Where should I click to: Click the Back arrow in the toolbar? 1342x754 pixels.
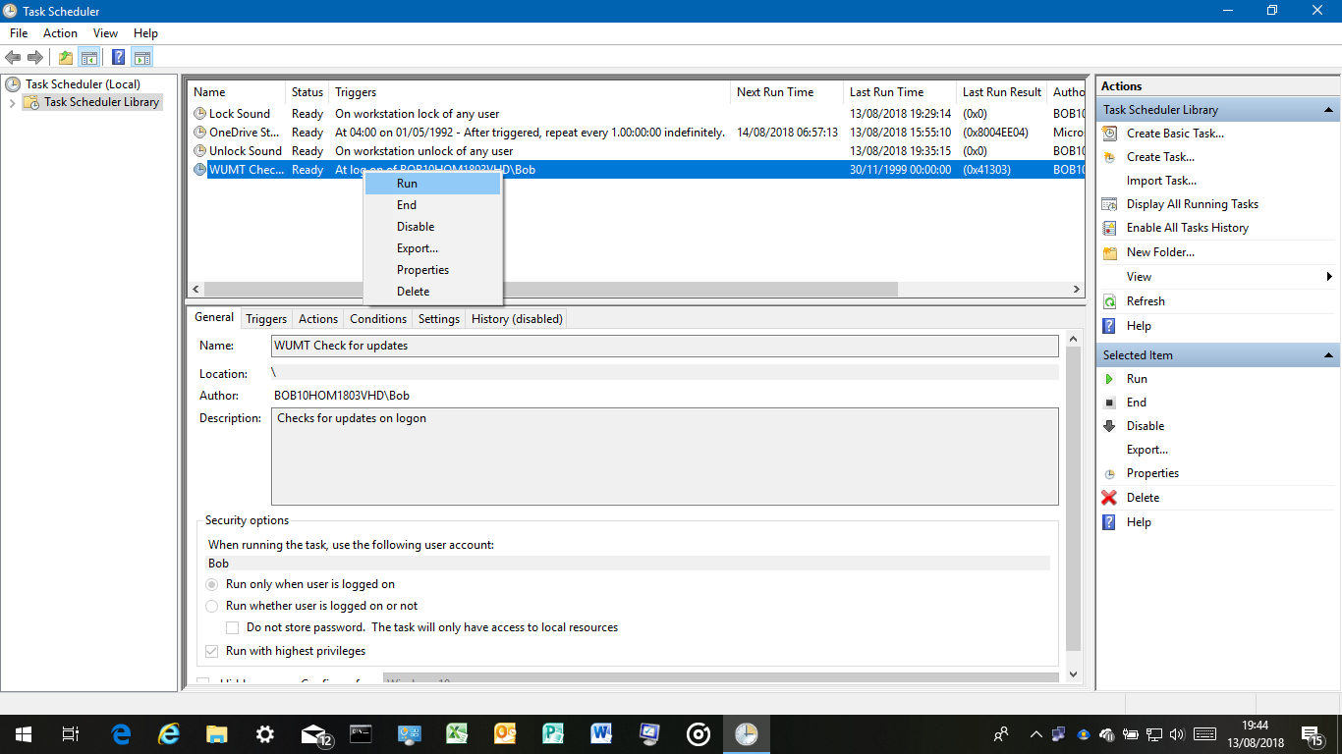click(x=13, y=57)
